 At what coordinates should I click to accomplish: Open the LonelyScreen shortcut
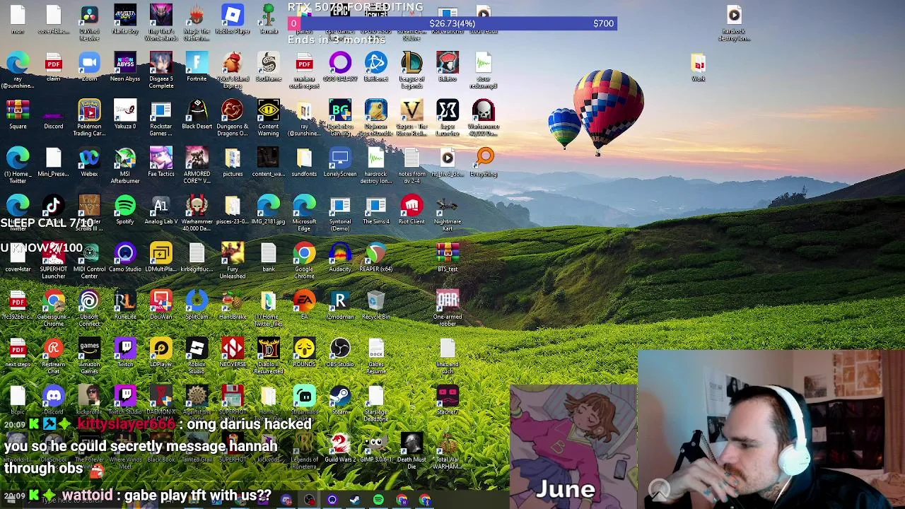tap(340, 162)
